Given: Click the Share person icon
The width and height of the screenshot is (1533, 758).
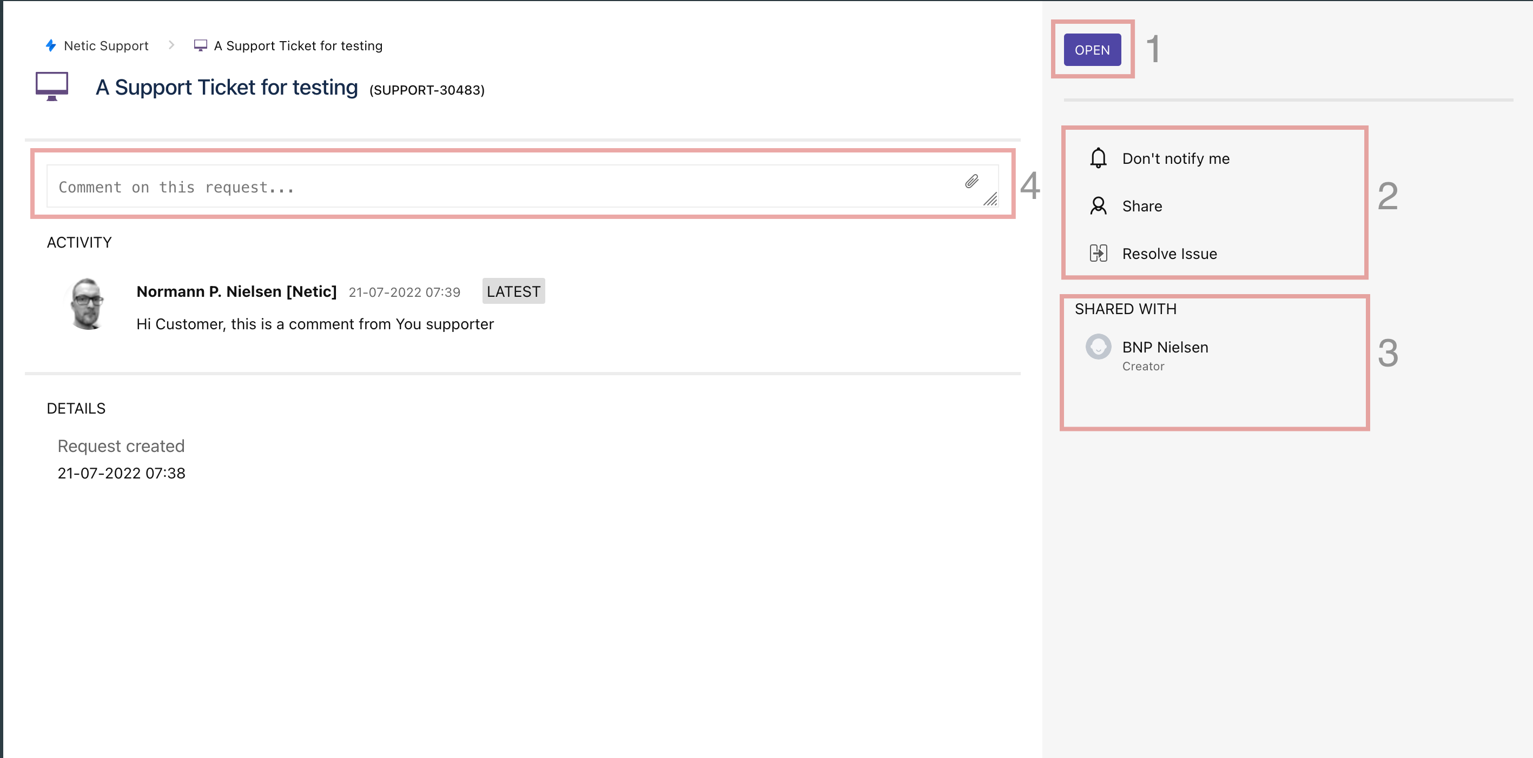Looking at the screenshot, I should 1098,206.
